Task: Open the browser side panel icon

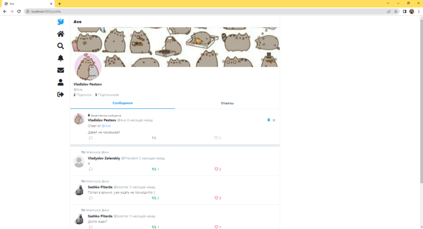Action: pos(404,12)
